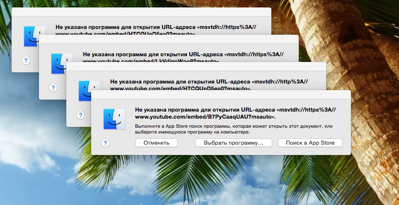The image size is (399, 205).
Task: Click heading text of the backmost dialog
Action: (x=156, y=29)
